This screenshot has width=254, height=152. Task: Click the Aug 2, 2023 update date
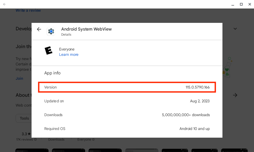tap(200, 101)
